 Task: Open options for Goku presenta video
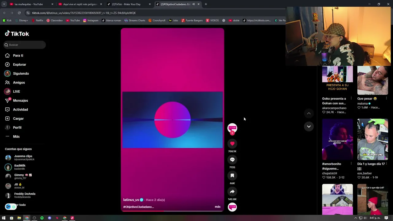[x=351, y=99]
